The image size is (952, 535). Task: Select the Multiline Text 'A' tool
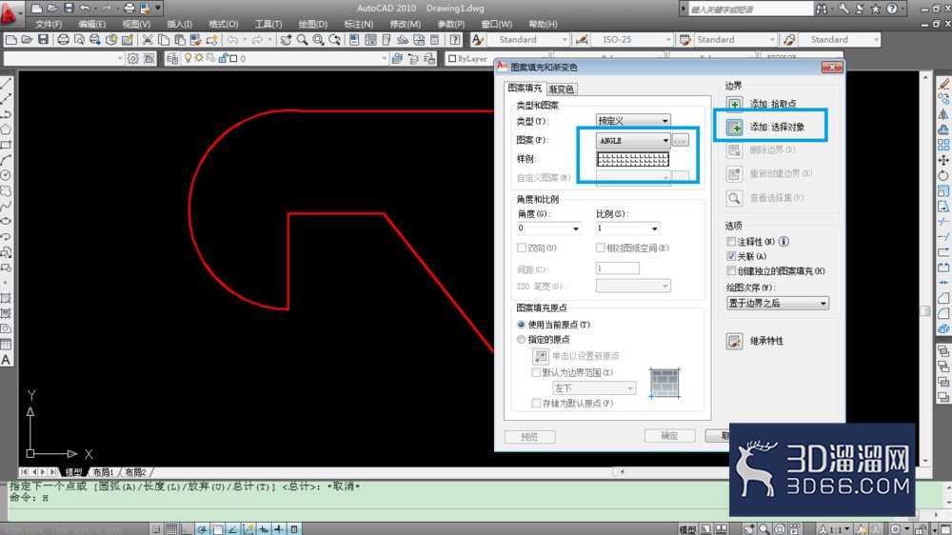click(x=6, y=360)
